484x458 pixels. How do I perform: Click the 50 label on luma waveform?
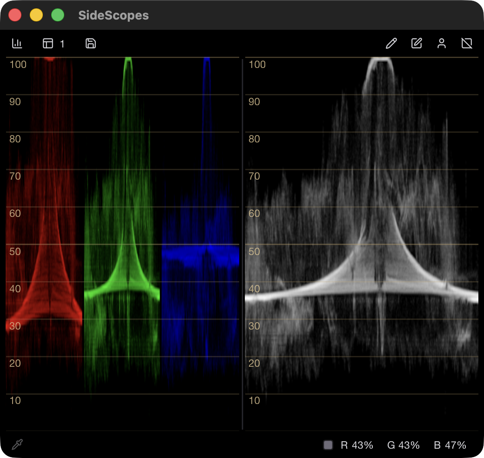point(254,251)
